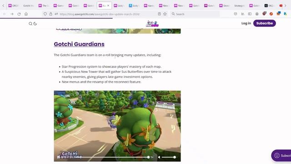
Task: Click the browser forward arrow
Action: pyautogui.click(x=12, y=14)
